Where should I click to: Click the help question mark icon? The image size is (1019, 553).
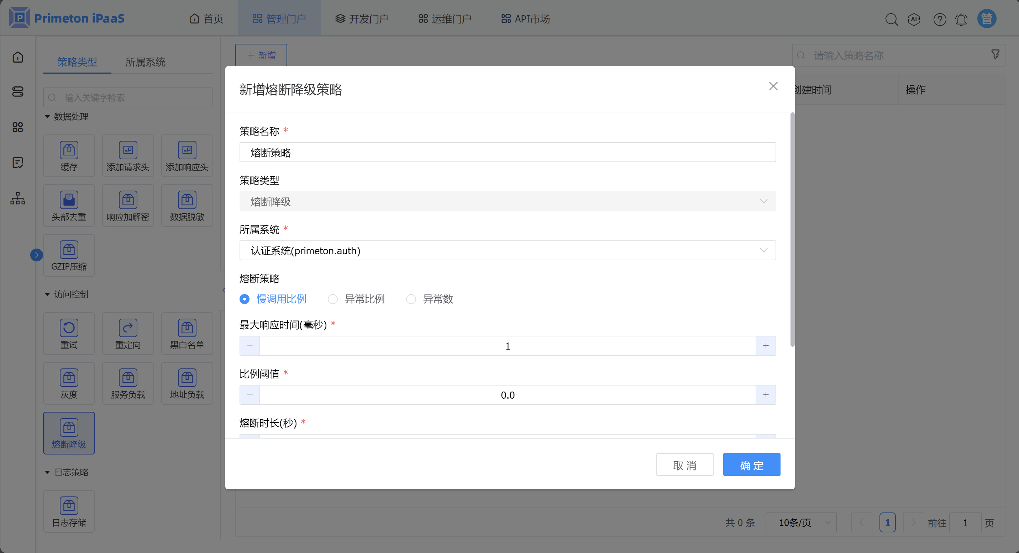click(940, 19)
